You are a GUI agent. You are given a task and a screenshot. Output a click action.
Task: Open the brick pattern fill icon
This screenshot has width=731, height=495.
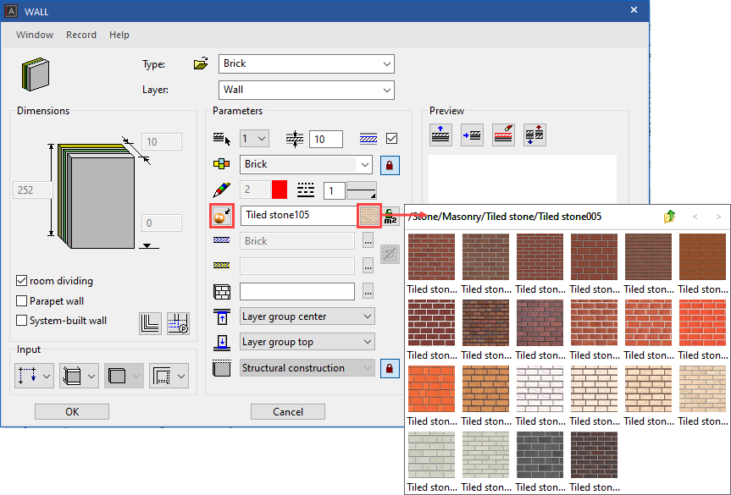224,291
